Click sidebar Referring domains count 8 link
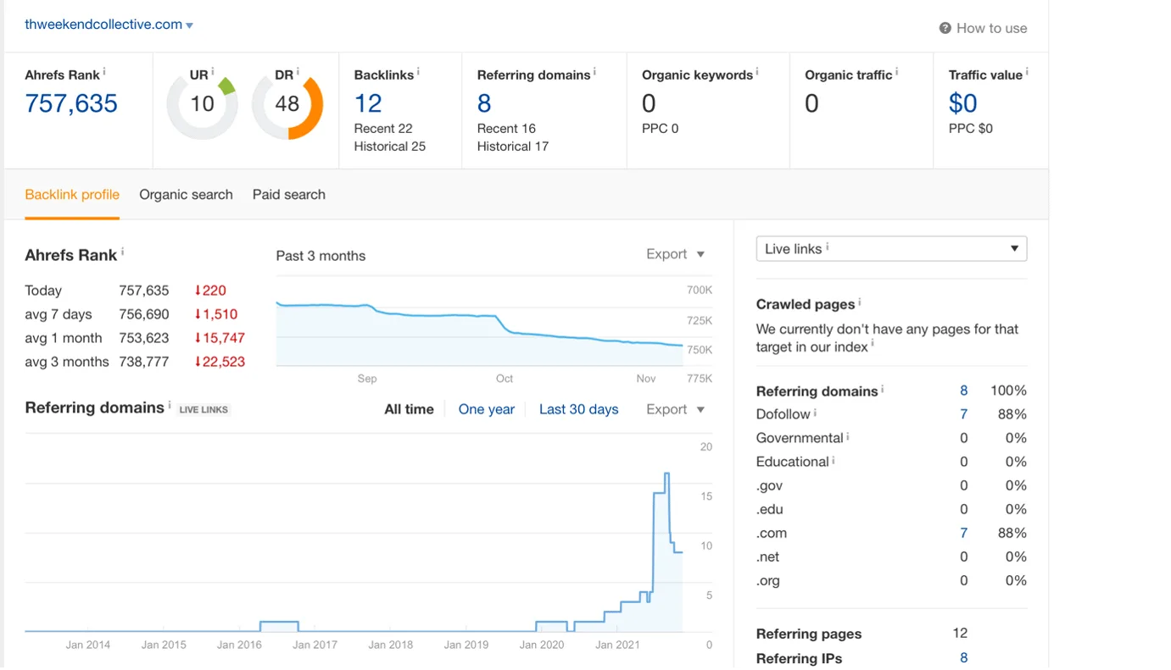 pos(963,390)
